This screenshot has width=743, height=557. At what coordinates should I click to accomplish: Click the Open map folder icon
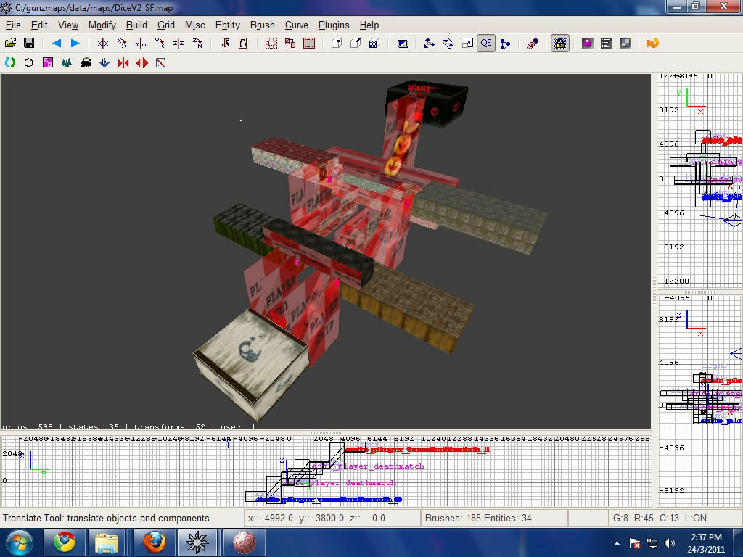[x=11, y=44]
